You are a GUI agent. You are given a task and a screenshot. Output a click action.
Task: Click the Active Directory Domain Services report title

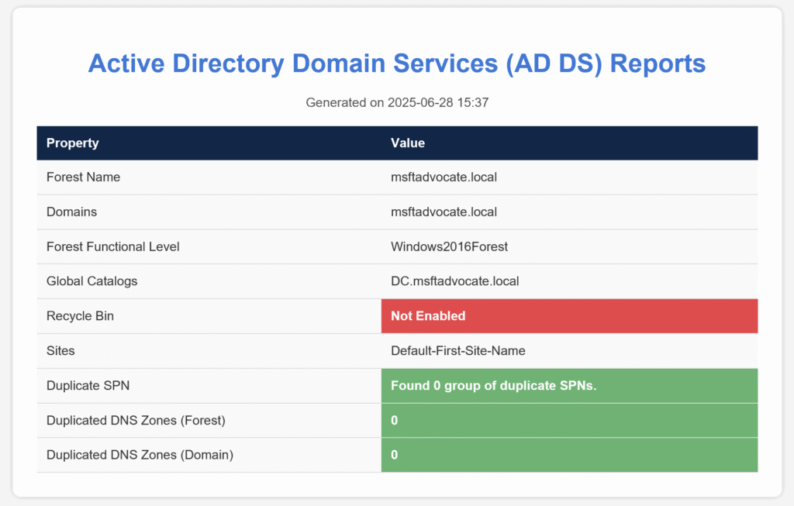397,64
